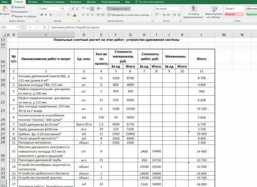The height and width of the screenshot is (187, 257).
Task: Open the Шрифт group dialog launcher
Action: pyautogui.click(x=79, y=21)
